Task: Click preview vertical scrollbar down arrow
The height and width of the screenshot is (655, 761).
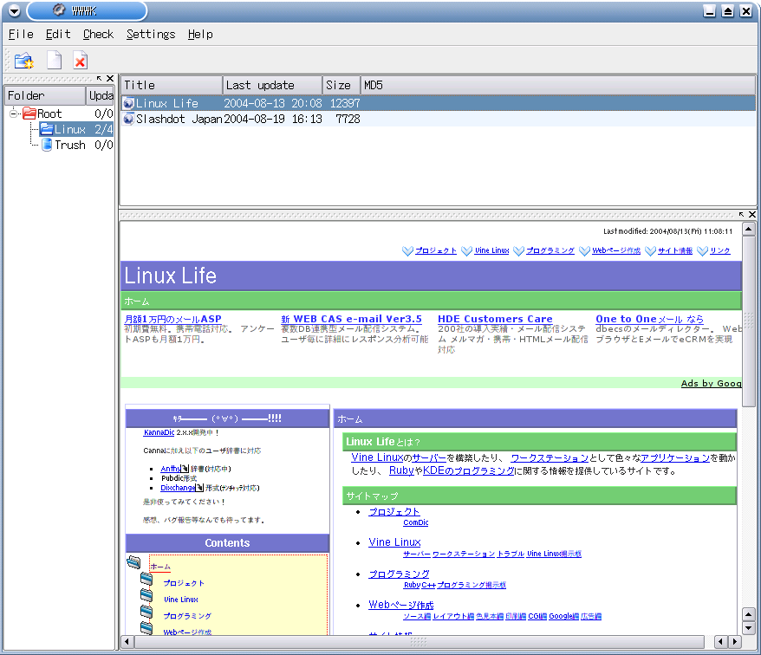Action: coord(749,628)
